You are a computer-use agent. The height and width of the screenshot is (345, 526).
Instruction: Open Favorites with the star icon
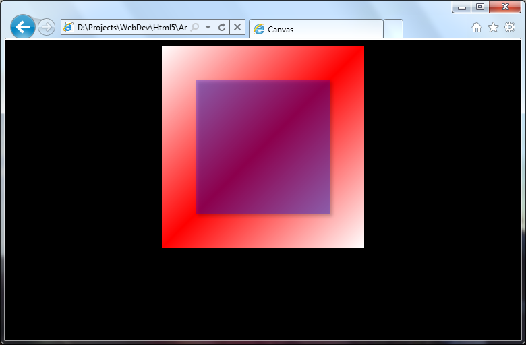[493, 27]
